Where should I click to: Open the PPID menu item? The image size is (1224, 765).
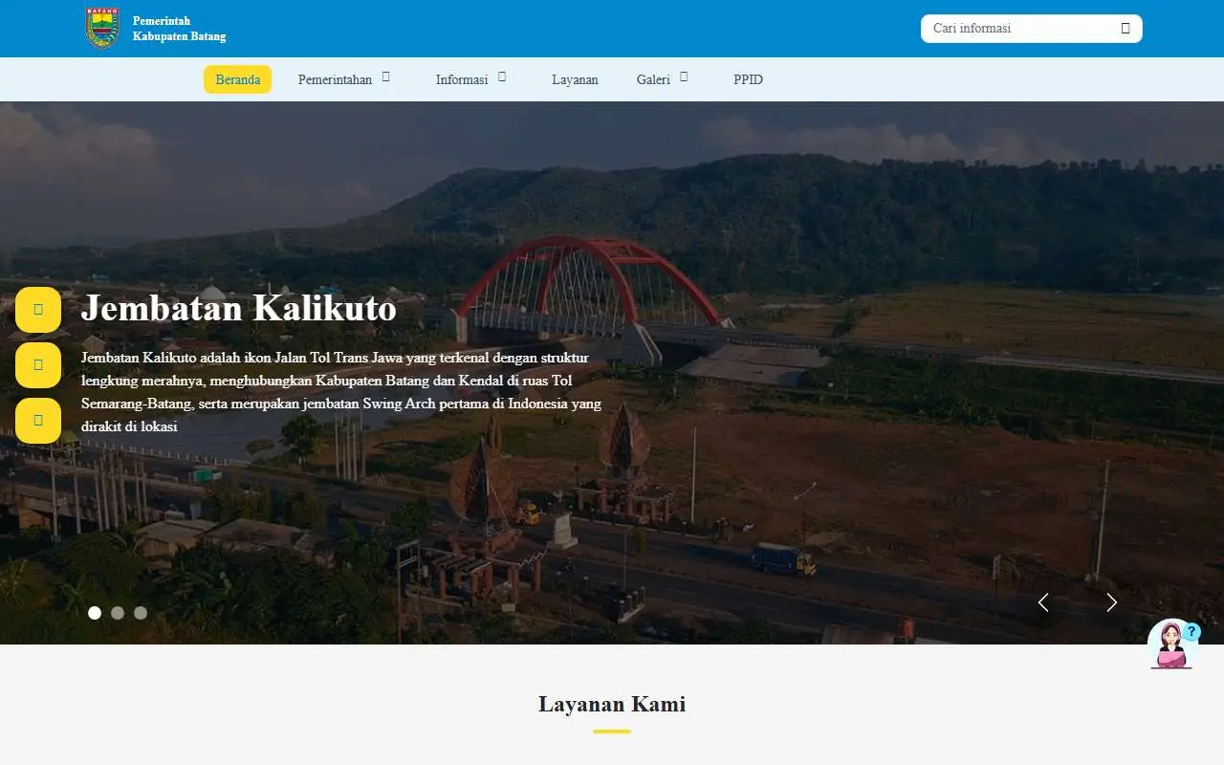(x=748, y=79)
